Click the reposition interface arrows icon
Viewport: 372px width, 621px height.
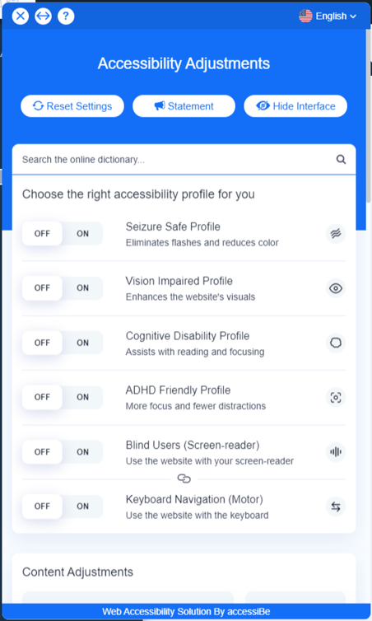click(43, 16)
